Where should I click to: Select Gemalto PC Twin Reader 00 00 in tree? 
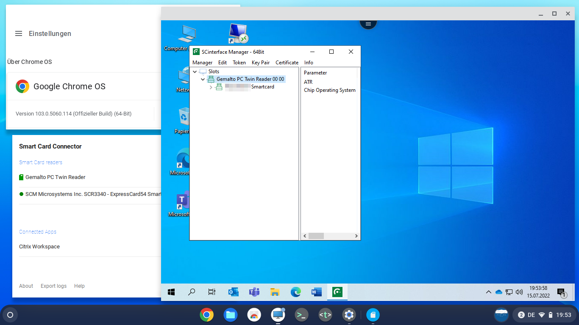(x=250, y=79)
